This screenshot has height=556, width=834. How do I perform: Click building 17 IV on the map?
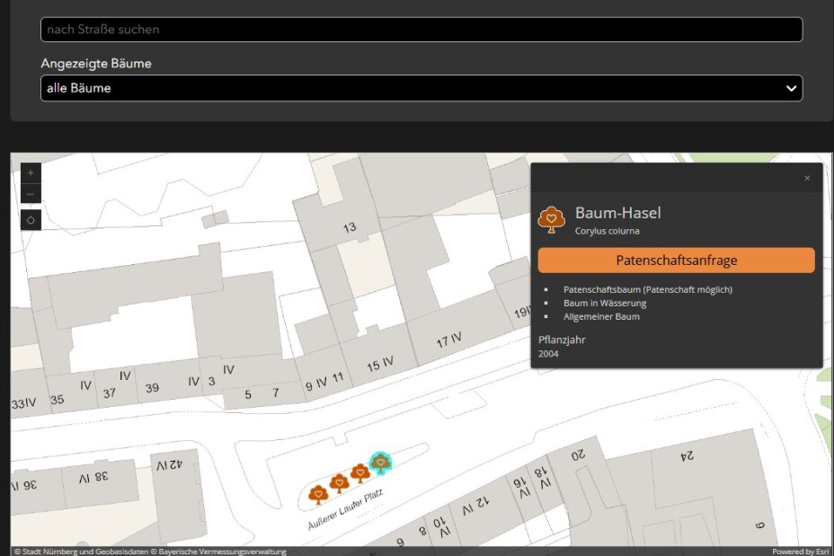tap(448, 340)
